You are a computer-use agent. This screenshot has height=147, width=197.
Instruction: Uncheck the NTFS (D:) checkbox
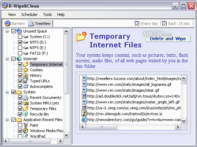(20, 42)
